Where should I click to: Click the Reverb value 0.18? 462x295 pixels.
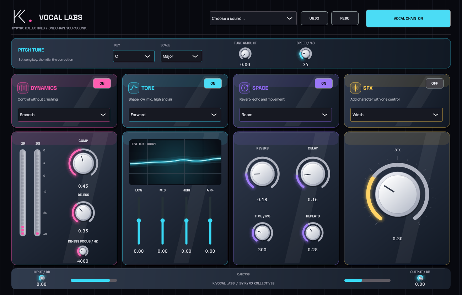[262, 200]
